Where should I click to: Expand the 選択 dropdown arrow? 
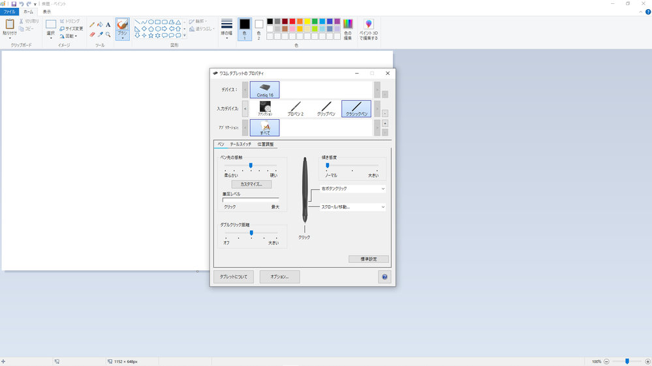[x=51, y=38]
